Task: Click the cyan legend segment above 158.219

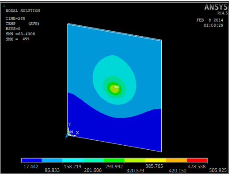Action: [x=73, y=160]
